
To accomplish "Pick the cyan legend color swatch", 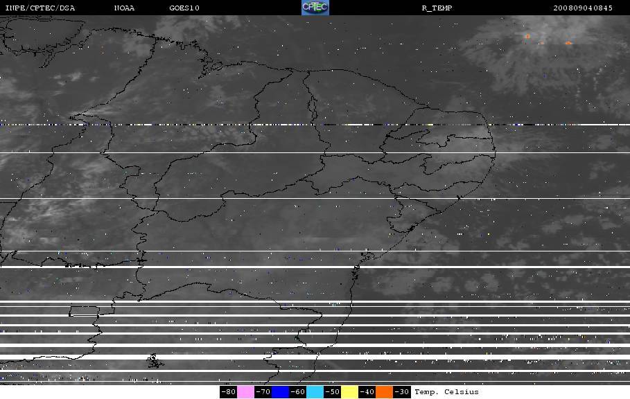I will pyautogui.click(x=315, y=392).
